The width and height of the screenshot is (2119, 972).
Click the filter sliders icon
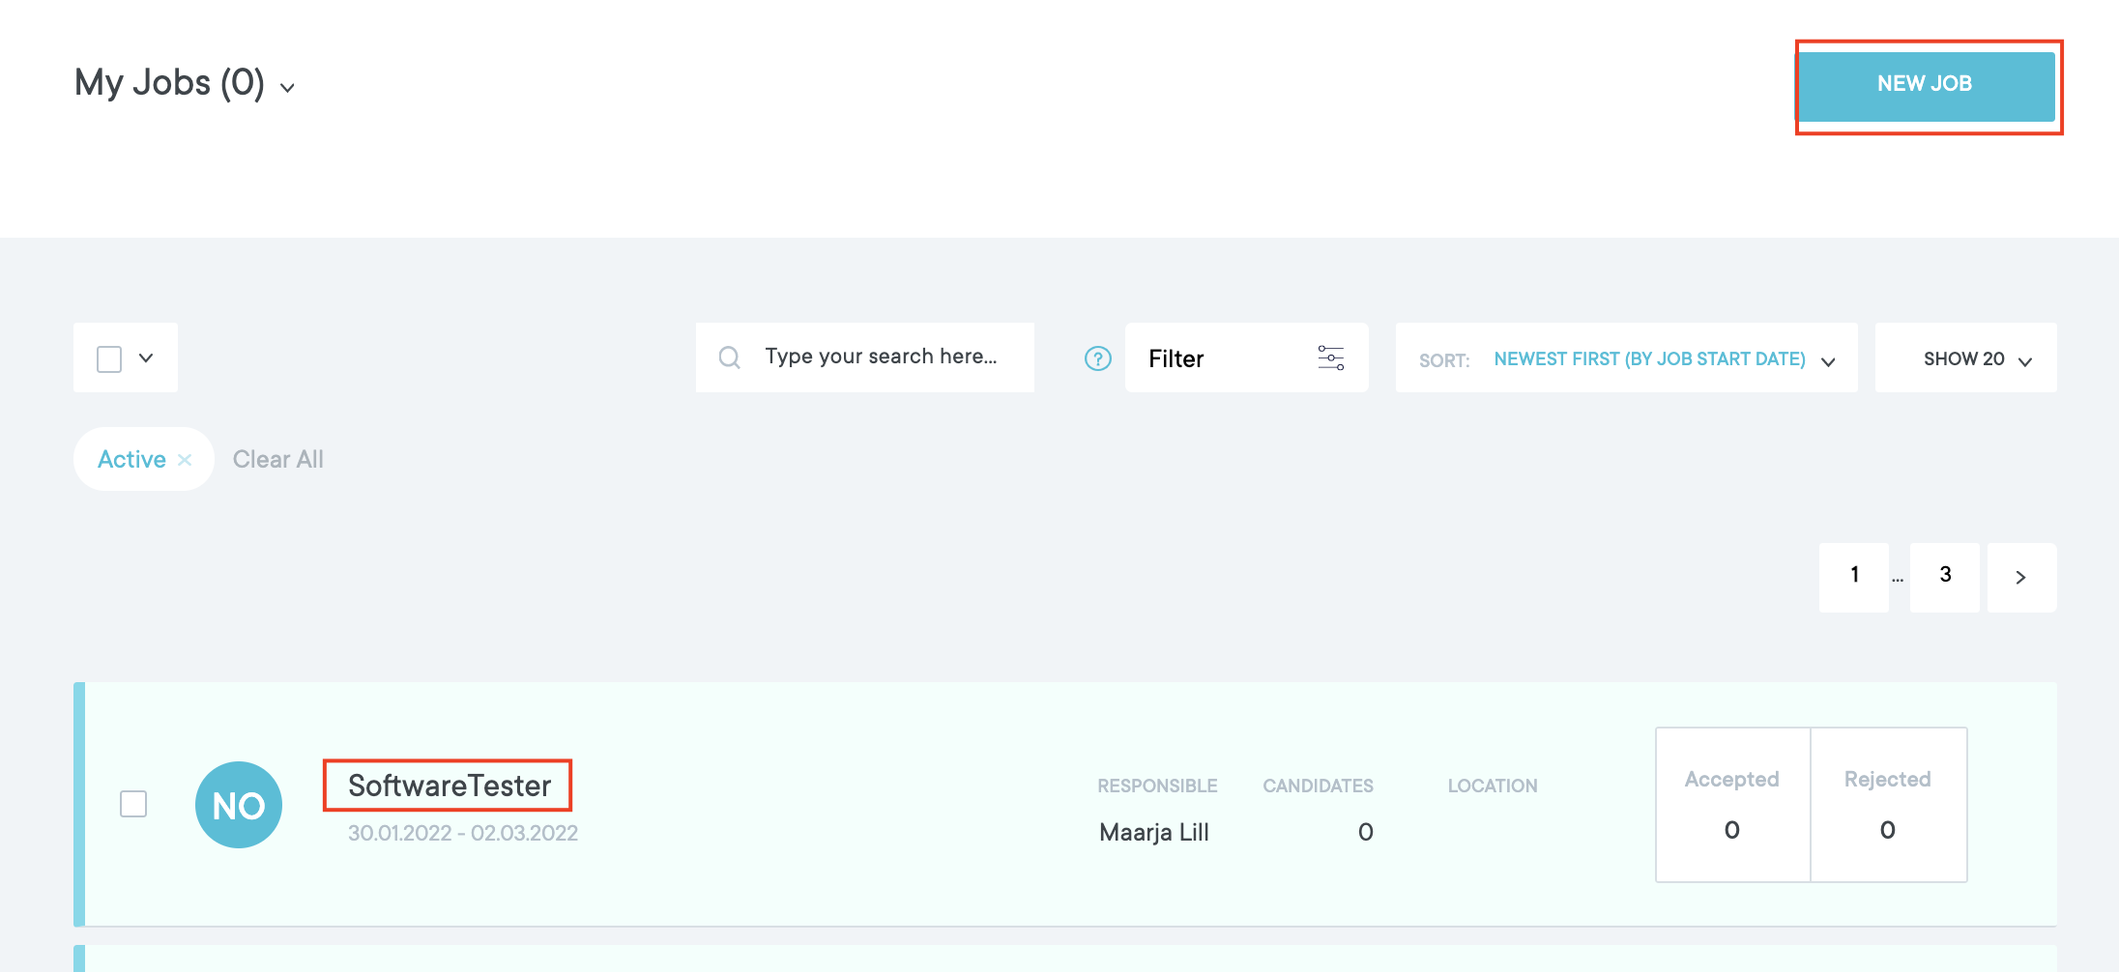click(1330, 358)
